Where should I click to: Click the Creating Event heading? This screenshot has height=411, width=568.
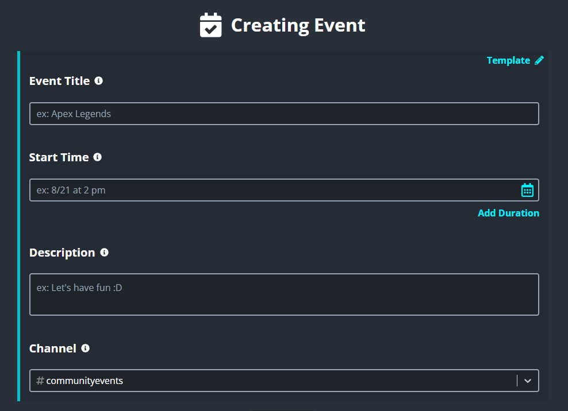coord(298,25)
